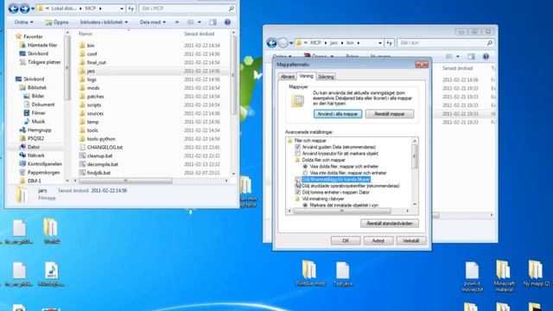This screenshot has width=553, height=311.
Task: Open Inkludera i bibliotek dropdown
Action: coord(104,22)
